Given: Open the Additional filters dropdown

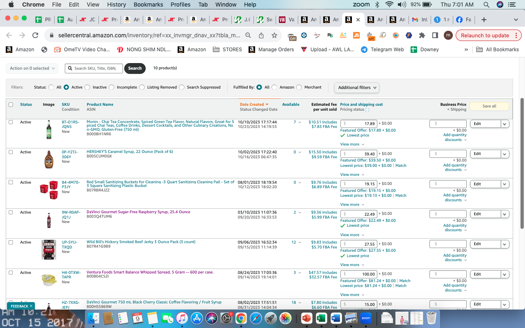Looking at the screenshot, I should (x=357, y=87).
